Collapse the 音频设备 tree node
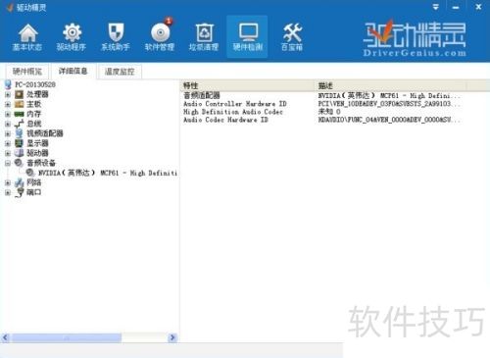 coord(8,163)
